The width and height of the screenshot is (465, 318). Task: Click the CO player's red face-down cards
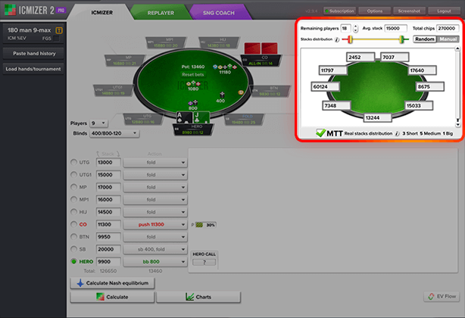coord(261,48)
